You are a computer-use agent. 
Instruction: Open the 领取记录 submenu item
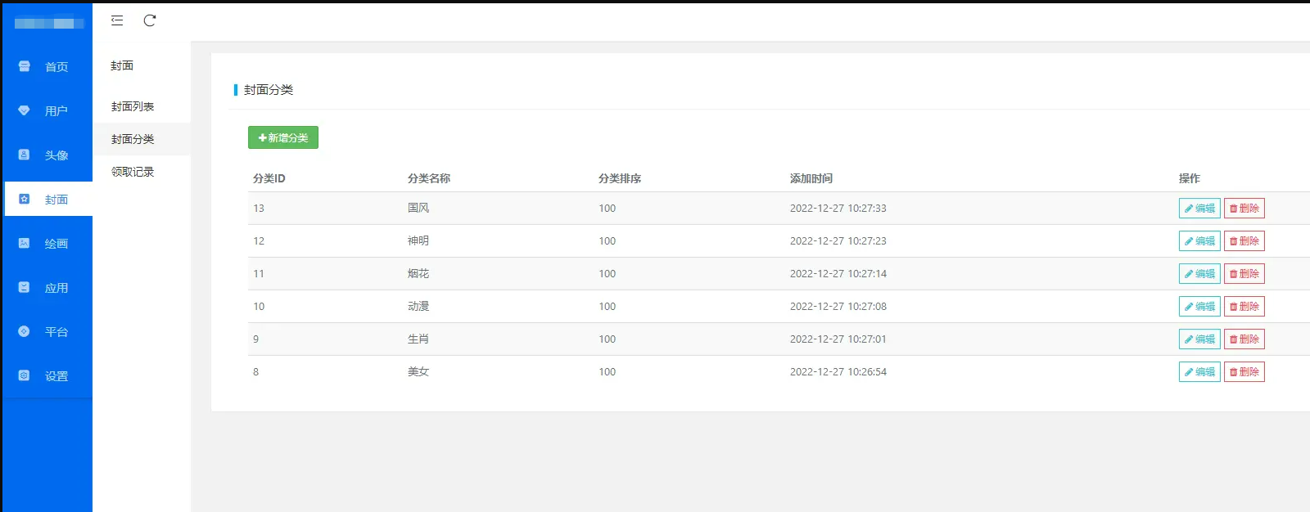(x=142, y=172)
